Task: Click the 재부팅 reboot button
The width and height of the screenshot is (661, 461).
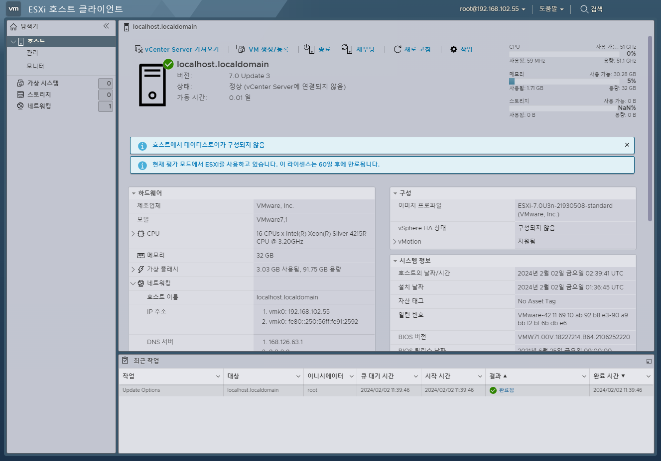Action: [x=358, y=49]
